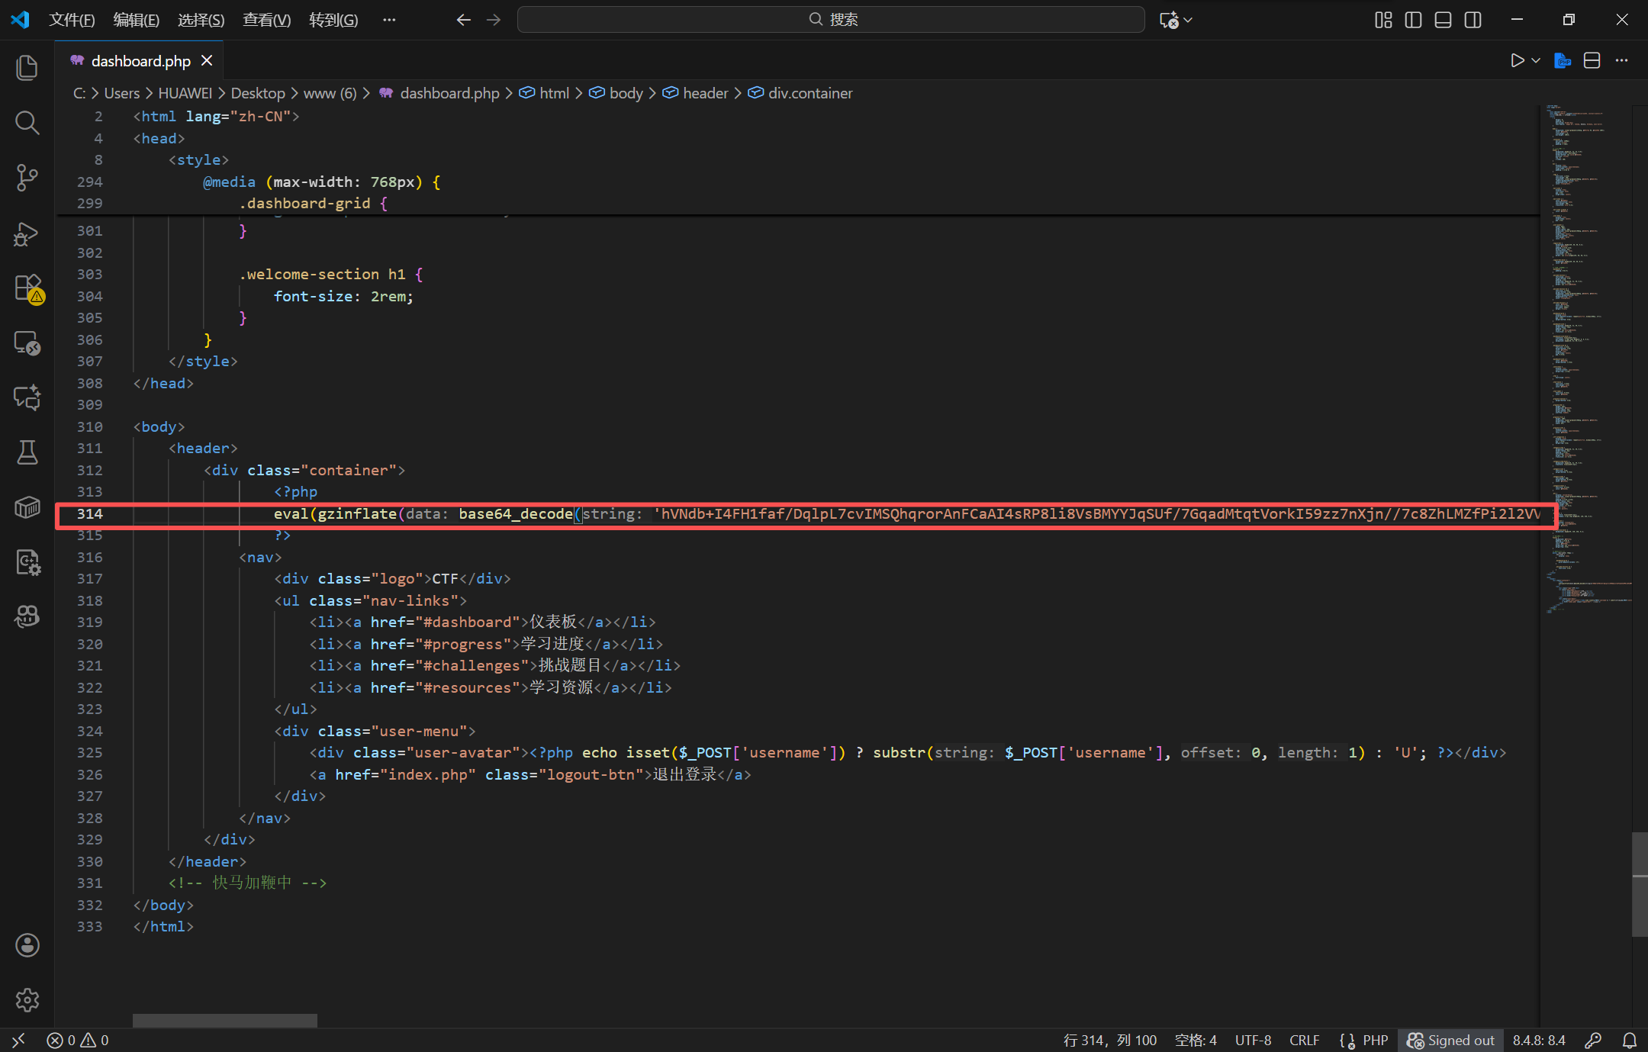Click the command center search box
Image resolution: width=1648 pixels, height=1052 pixels.
coord(831,20)
